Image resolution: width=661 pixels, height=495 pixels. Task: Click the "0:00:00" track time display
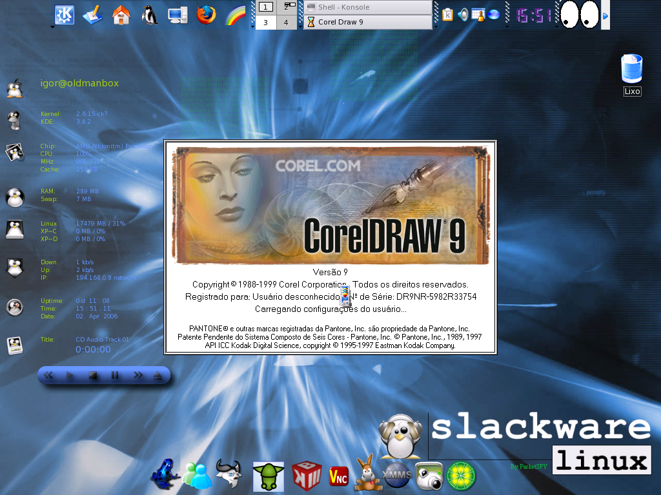pyautogui.click(x=93, y=349)
